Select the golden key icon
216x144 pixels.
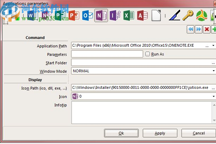coord(188,15)
